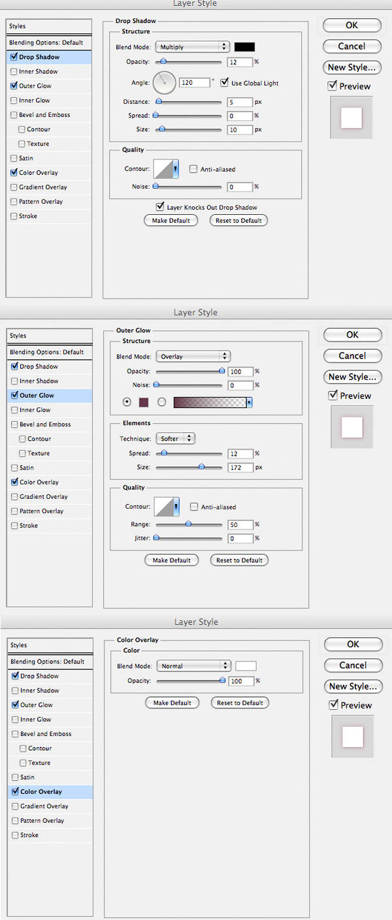Image resolution: width=392 pixels, height=920 pixels.
Task: Enable Anti-aliased in the Outer Glow Quality section
Action: (x=194, y=507)
